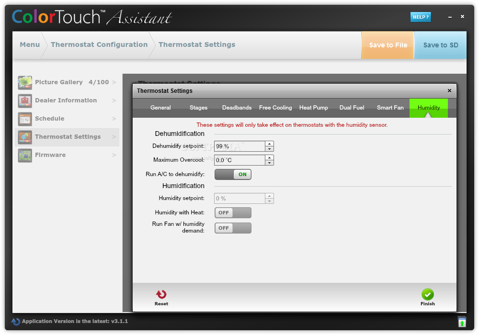Click Save to SD button
479x335 pixels.
pos(440,45)
